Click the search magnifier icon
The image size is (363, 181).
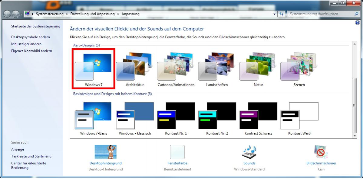pos(356,14)
